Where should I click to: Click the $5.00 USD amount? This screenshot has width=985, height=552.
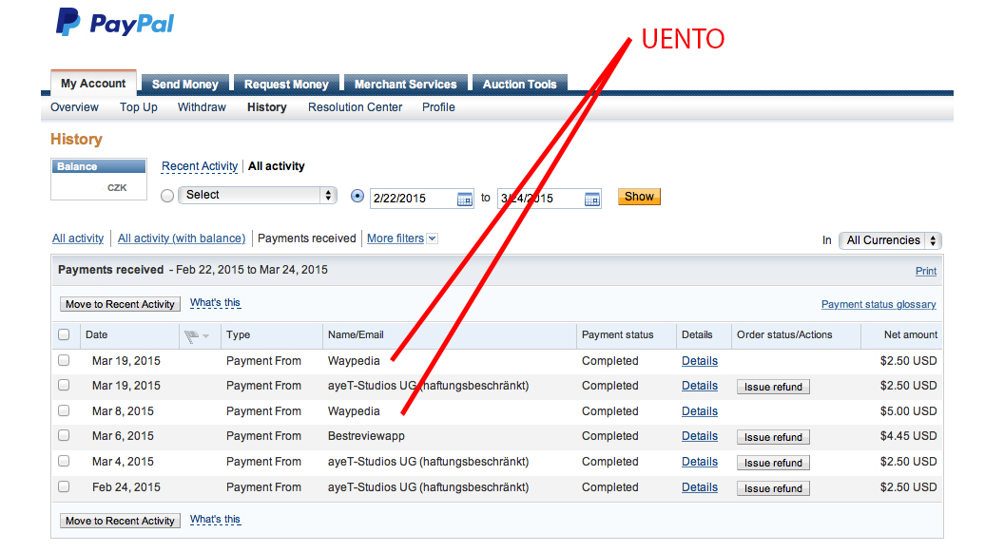908,411
